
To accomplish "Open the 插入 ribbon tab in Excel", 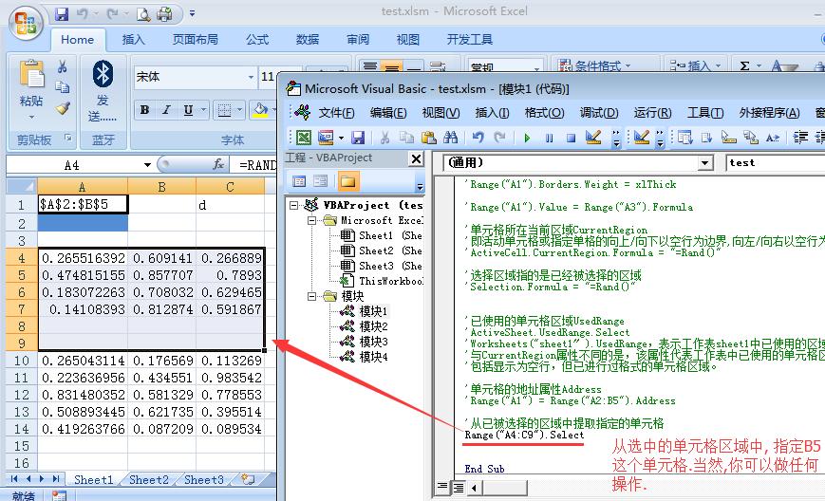I will coord(133,40).
